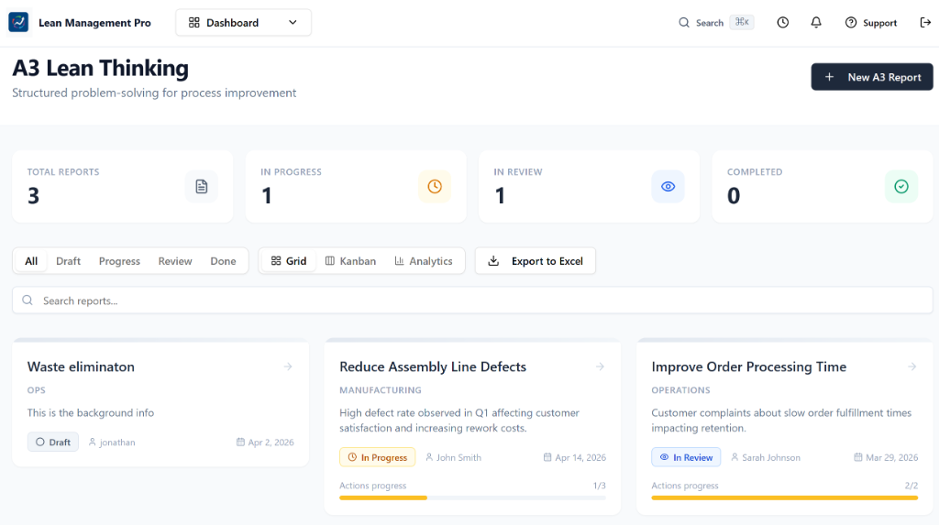Create a New A3 Report
Screen dimensions: 939x525
(872, 77)
